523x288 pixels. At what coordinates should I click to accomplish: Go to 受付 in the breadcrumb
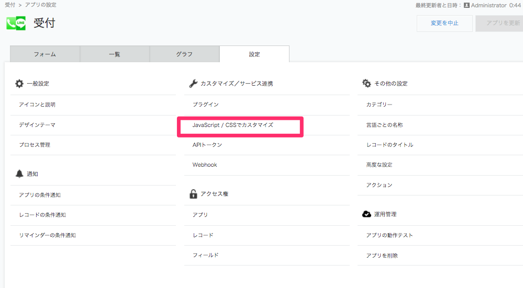coord(10,5)
